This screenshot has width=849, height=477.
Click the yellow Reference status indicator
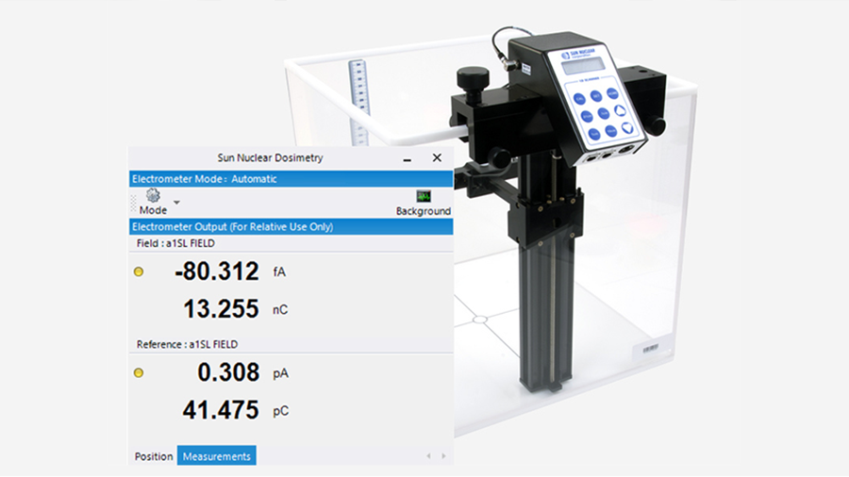[139, 373]
